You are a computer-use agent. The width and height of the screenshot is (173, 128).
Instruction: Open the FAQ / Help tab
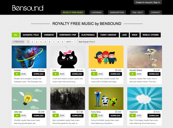click(138, 12)
